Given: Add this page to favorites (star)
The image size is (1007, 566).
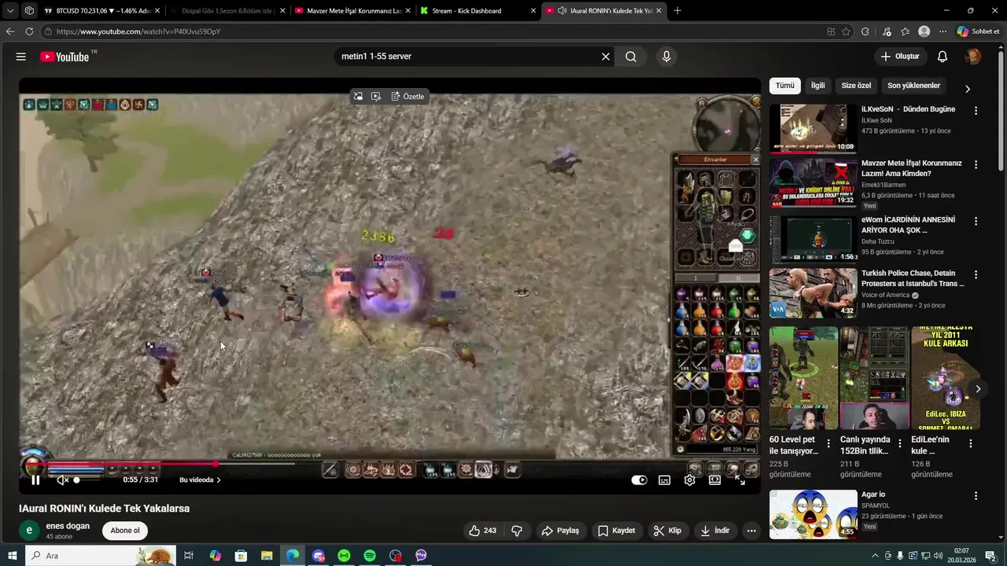Looking at the screenshot, I should click(x=847, y=31).
